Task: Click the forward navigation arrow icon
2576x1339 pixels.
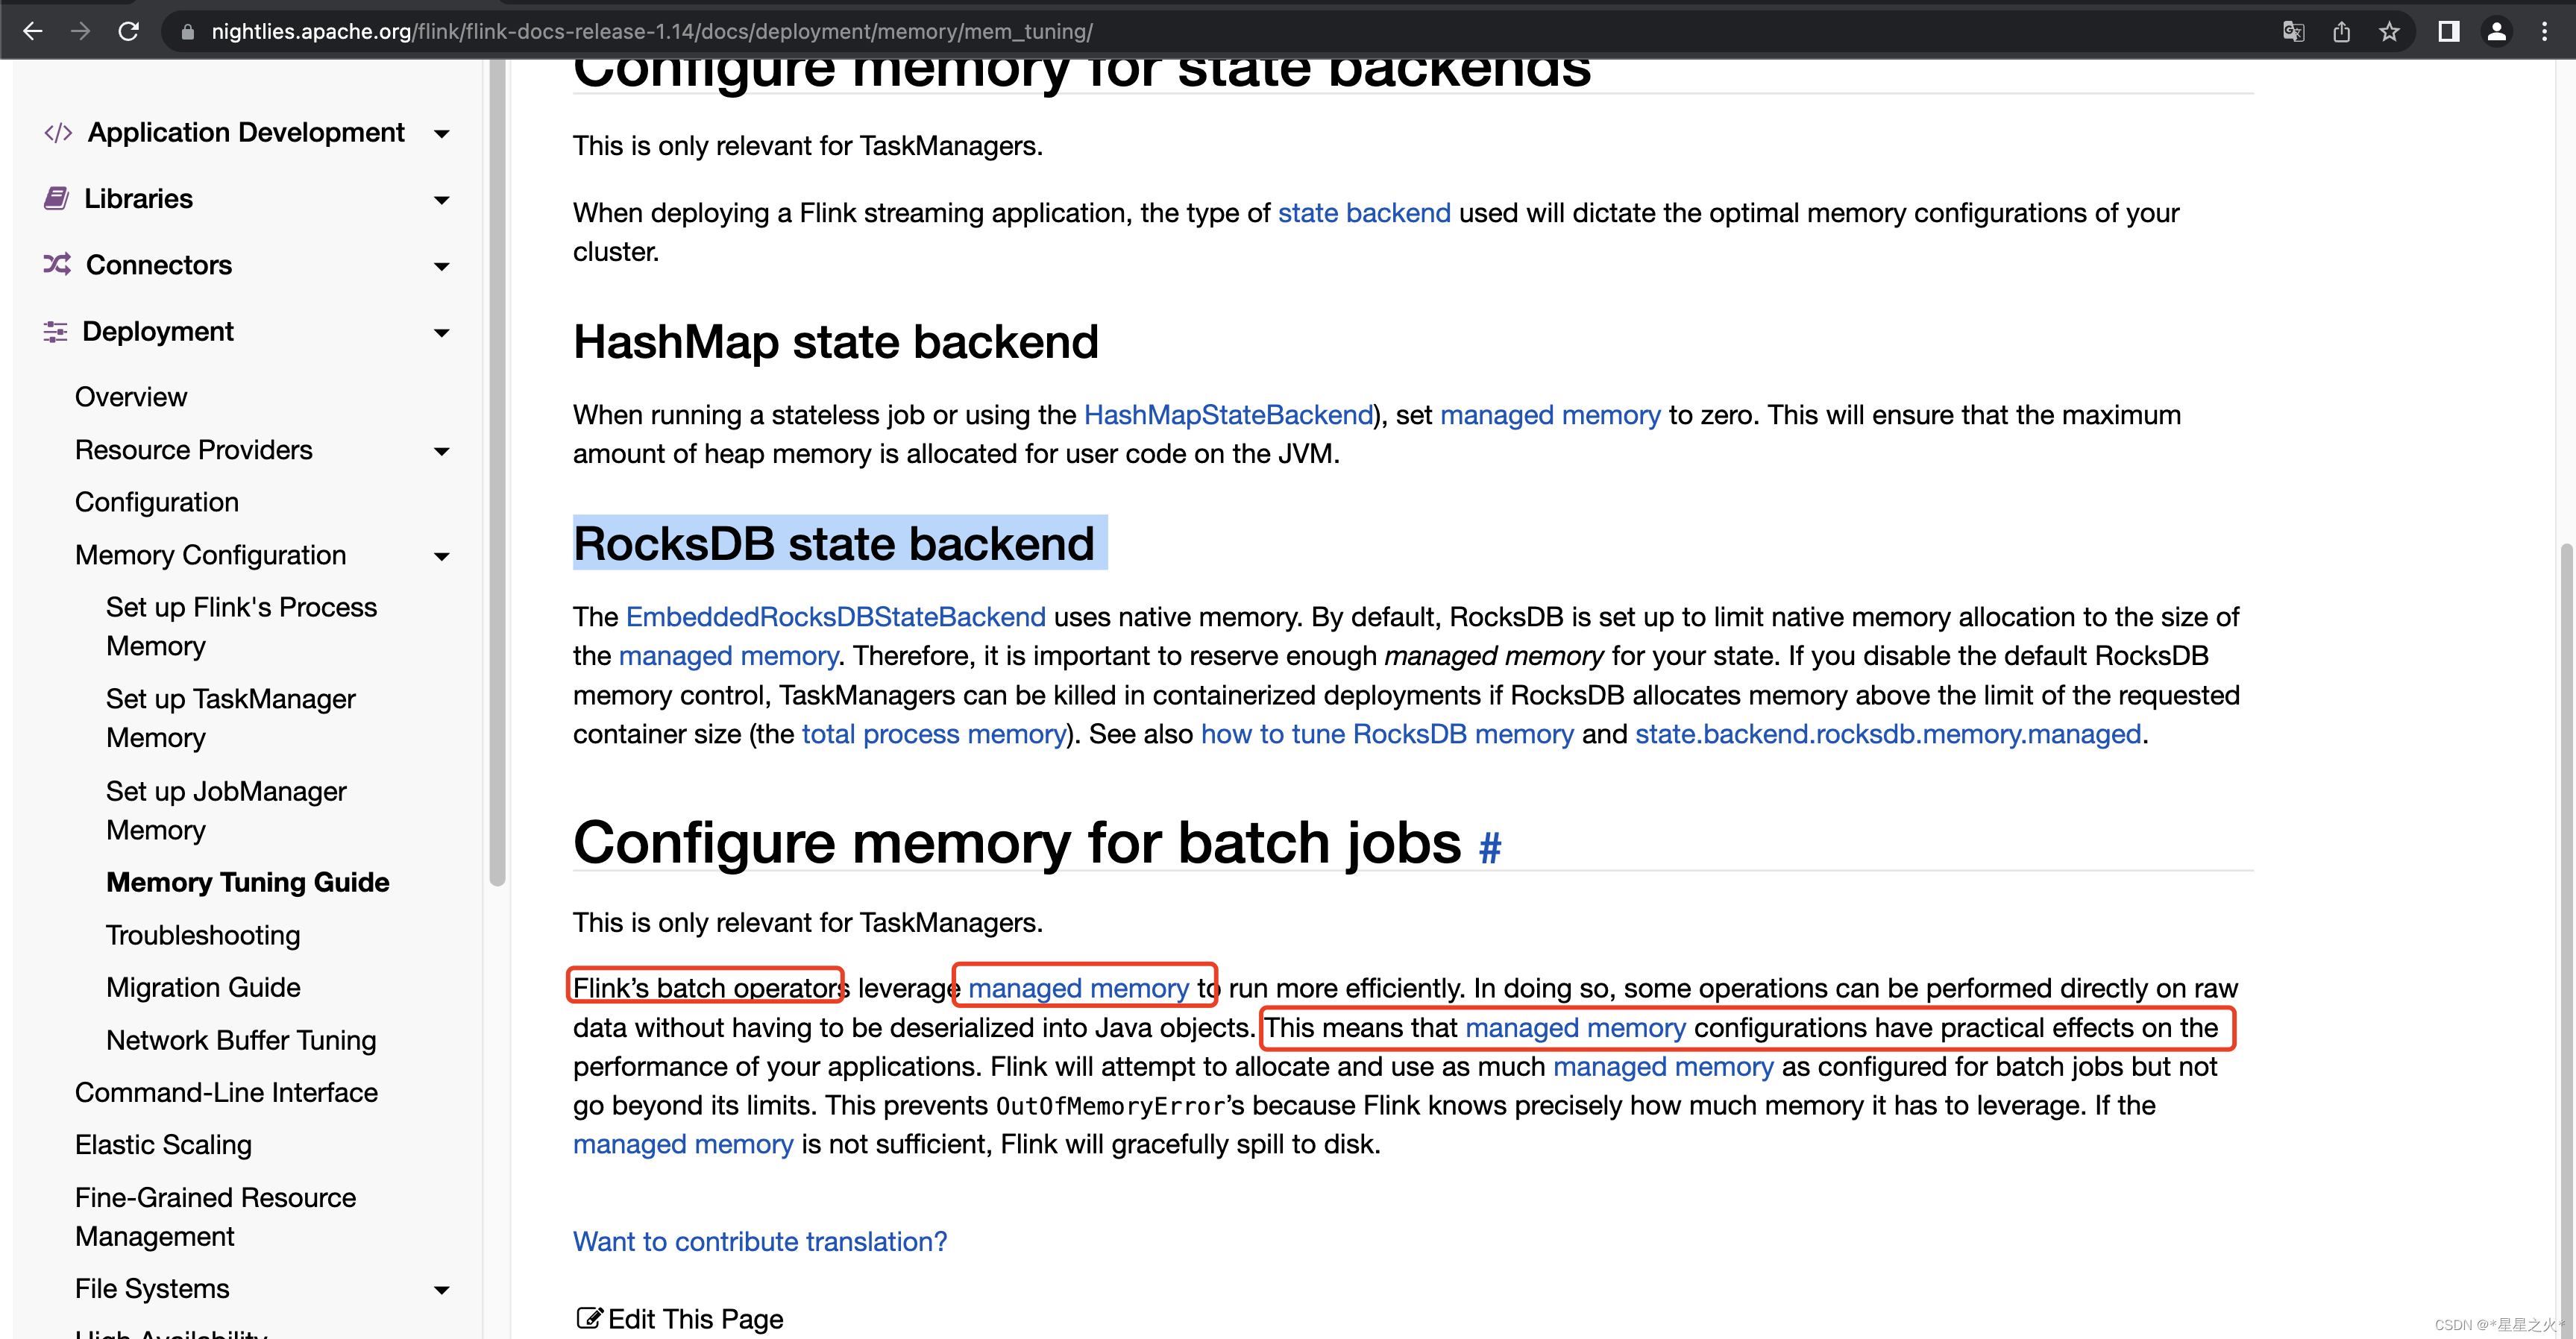Action: [75, 31]
